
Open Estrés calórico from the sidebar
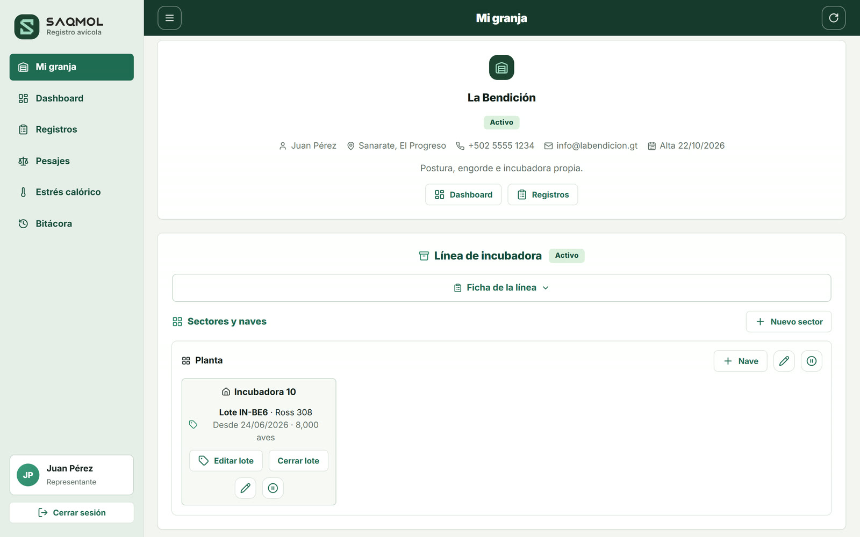pos(71,192)
